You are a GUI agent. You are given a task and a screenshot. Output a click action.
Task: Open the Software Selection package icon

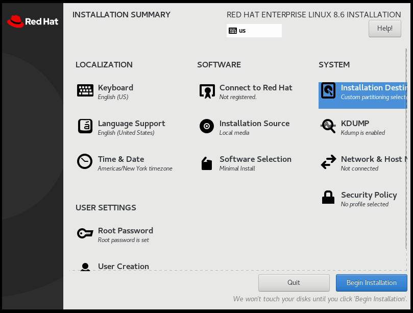pyautogui.click(x=207, y=163)
